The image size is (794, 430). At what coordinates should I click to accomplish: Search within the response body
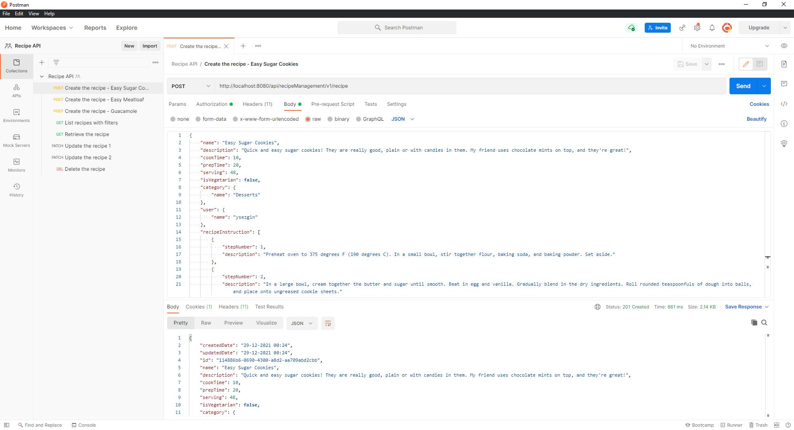pyautogui.click(x=764, y=322)
